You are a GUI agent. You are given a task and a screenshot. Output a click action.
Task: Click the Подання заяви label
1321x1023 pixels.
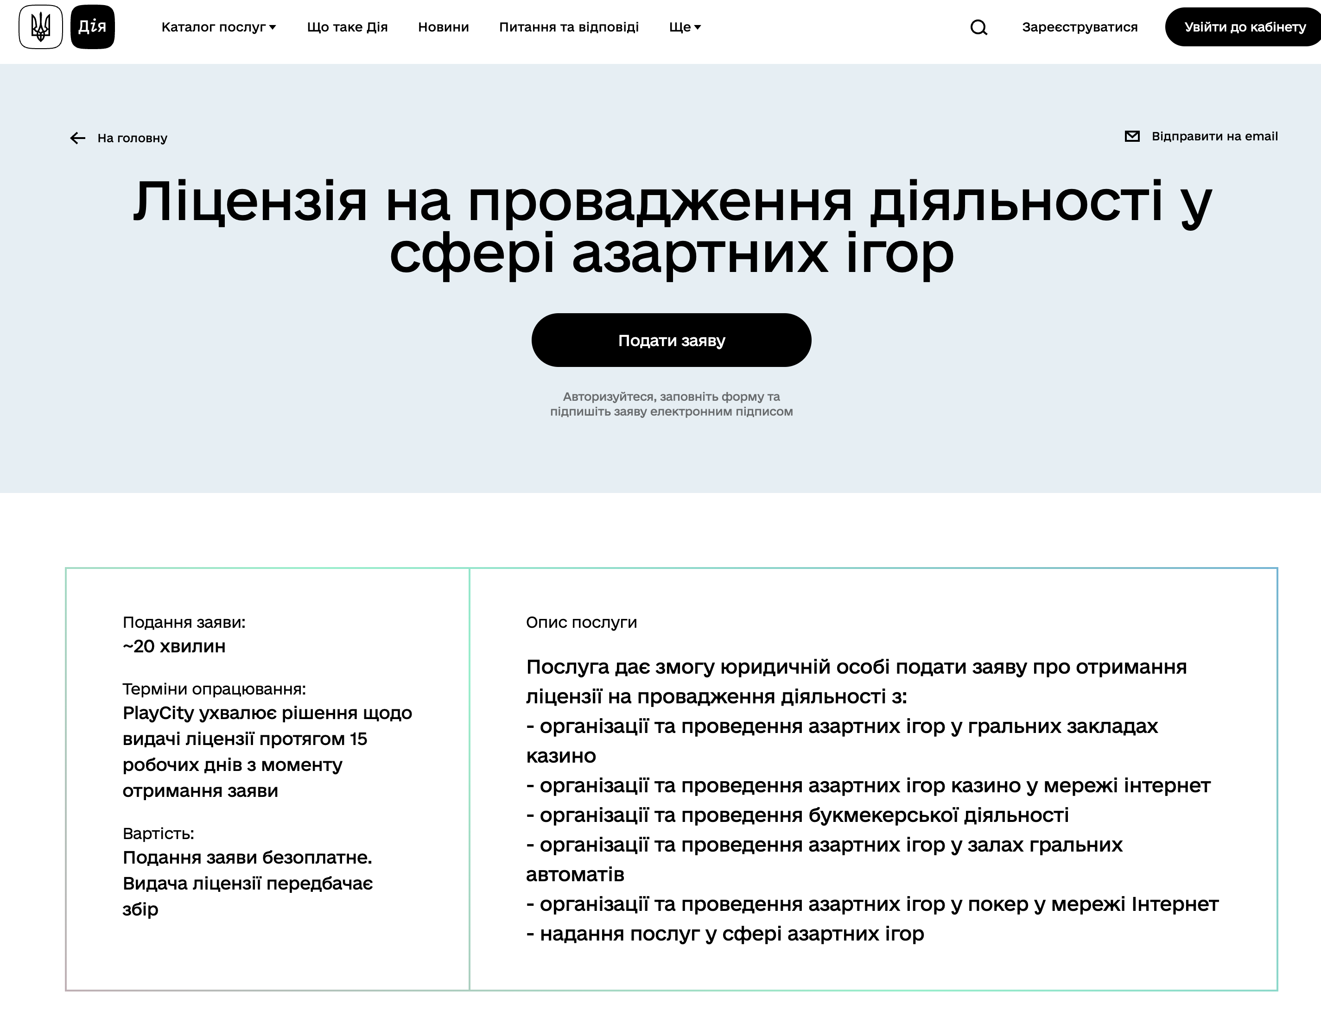tap(184, 622)
